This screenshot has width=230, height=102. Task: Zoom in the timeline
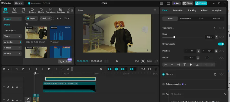[x=156, y=69]
